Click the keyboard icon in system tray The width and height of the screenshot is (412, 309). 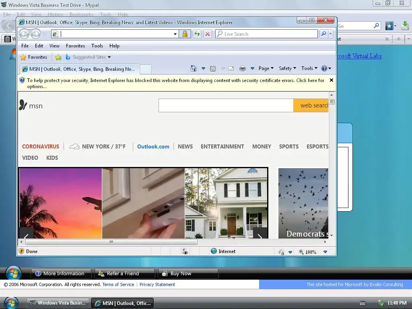pyautogui.click(x=363, y=303)
